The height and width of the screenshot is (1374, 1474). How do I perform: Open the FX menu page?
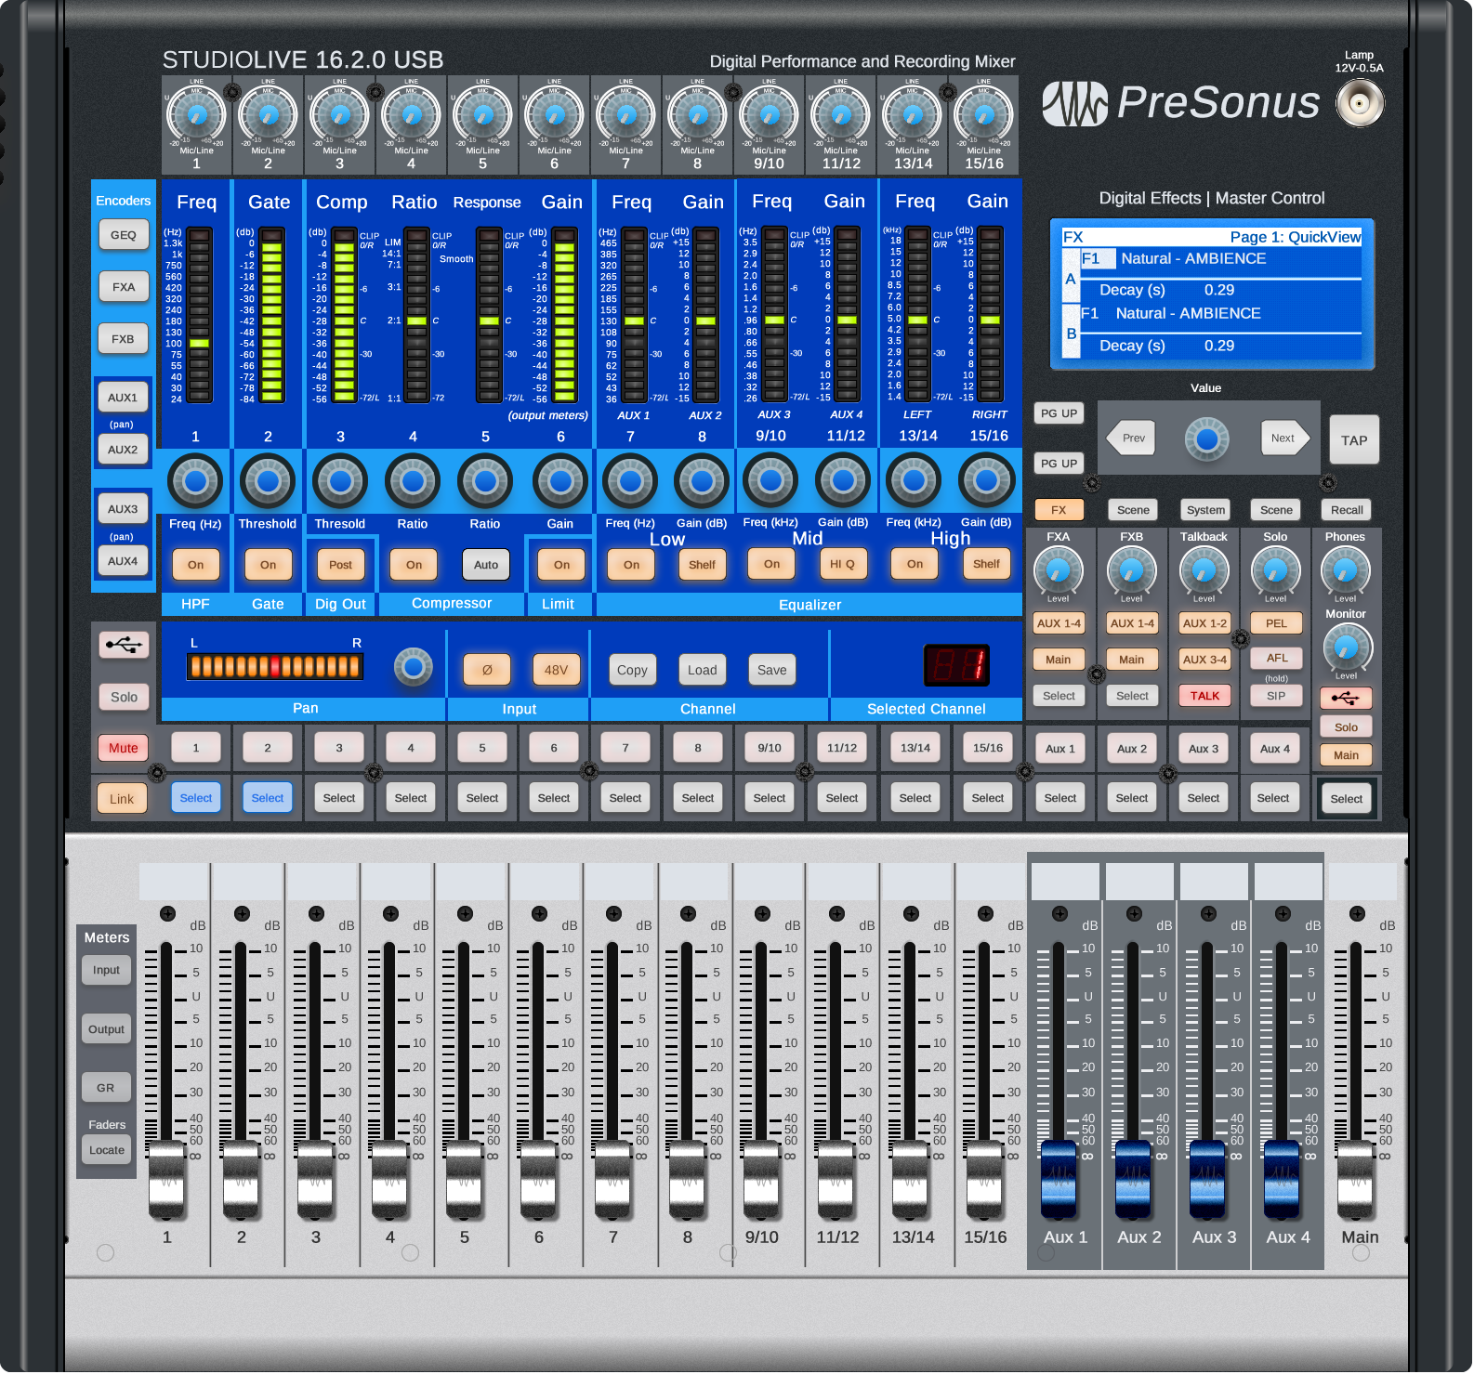(x=1059, y=510)
